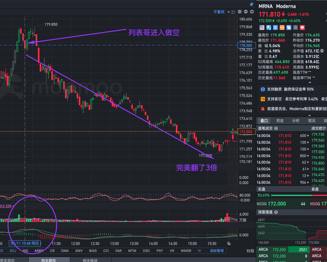Click the blue price tag icon
327x262 pixels.
pyautogui.click(x=289, y=27)
